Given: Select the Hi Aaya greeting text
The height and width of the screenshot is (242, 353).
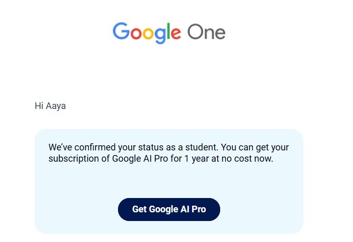Looking at the screenshot, I should click(x=50, y=106).
